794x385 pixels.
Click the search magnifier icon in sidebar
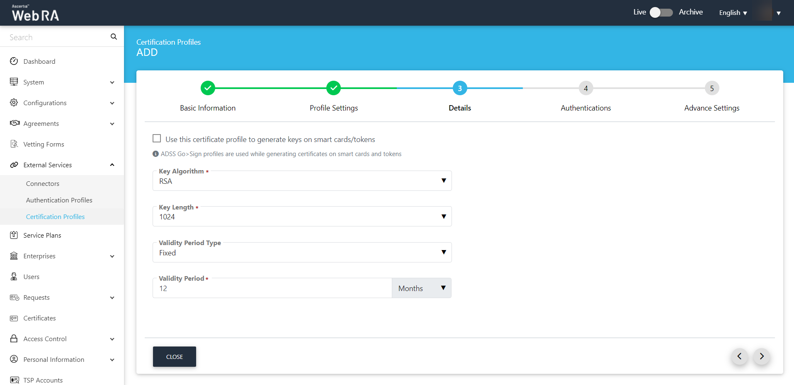(114, 37)
